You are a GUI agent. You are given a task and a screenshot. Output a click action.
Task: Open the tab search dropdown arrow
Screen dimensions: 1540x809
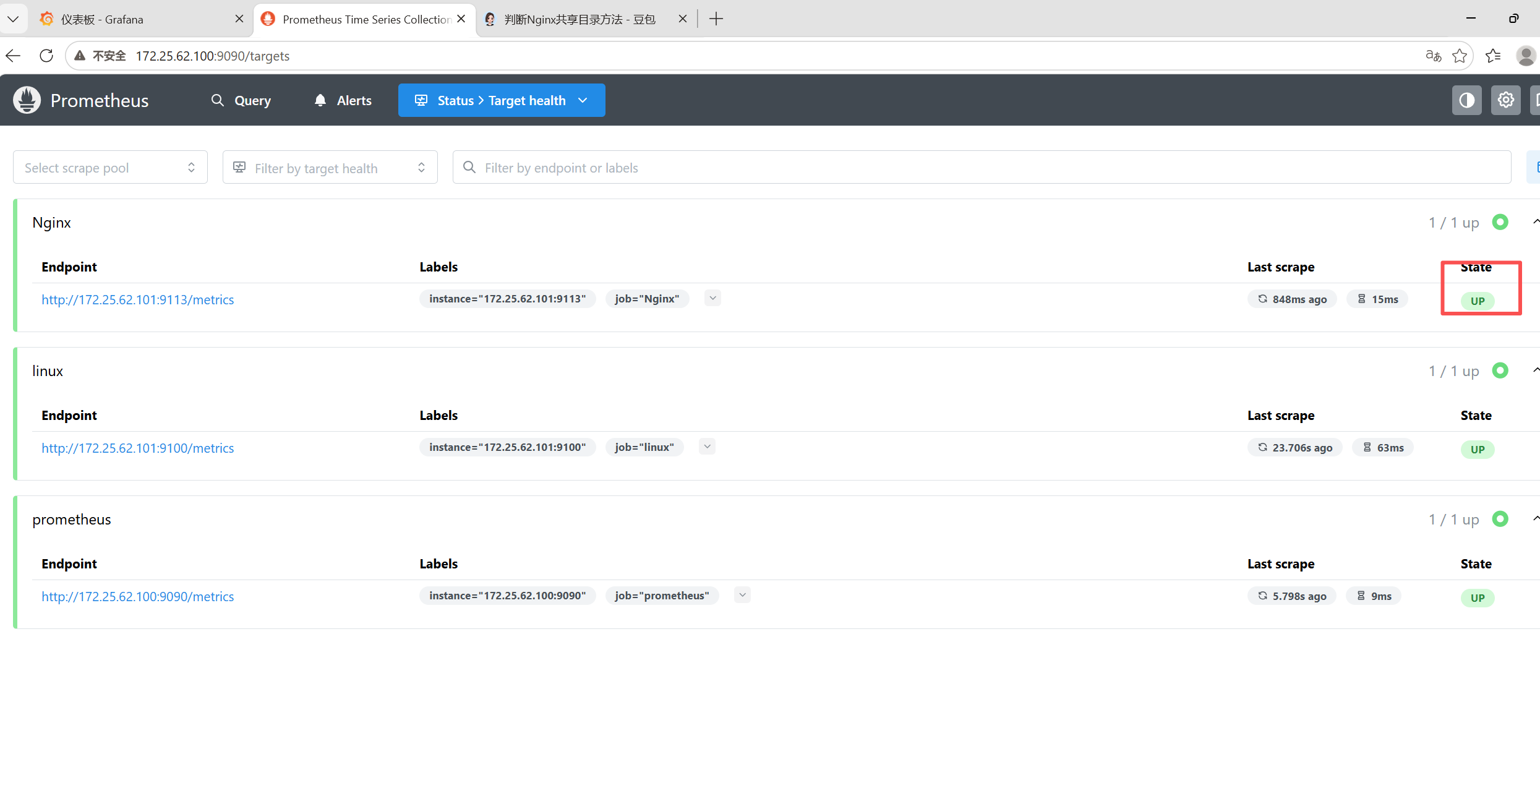(x=13, y=19)
